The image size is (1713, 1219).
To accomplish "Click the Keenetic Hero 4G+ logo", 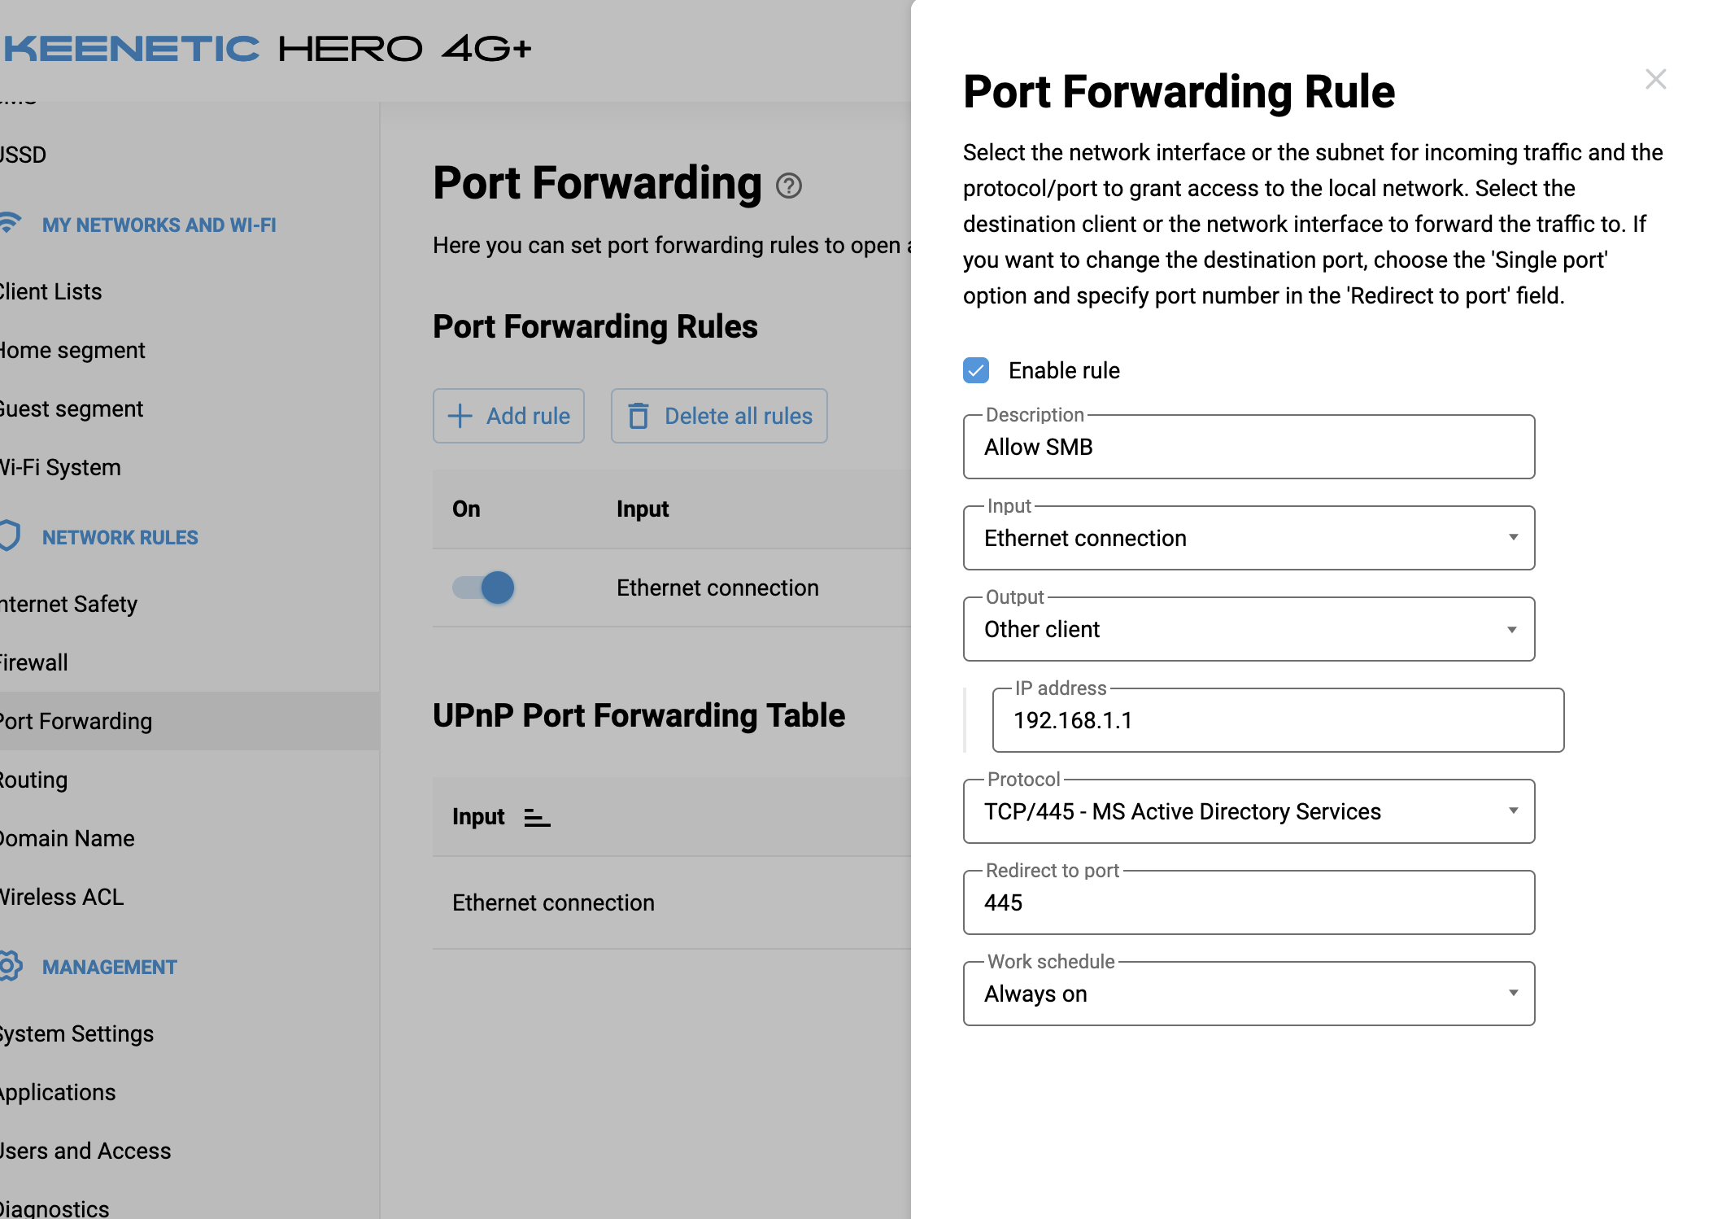I will pos(267,49).
